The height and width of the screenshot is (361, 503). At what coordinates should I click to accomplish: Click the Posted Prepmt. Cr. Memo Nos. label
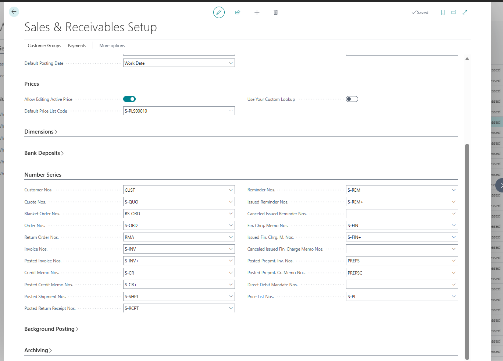277,273
